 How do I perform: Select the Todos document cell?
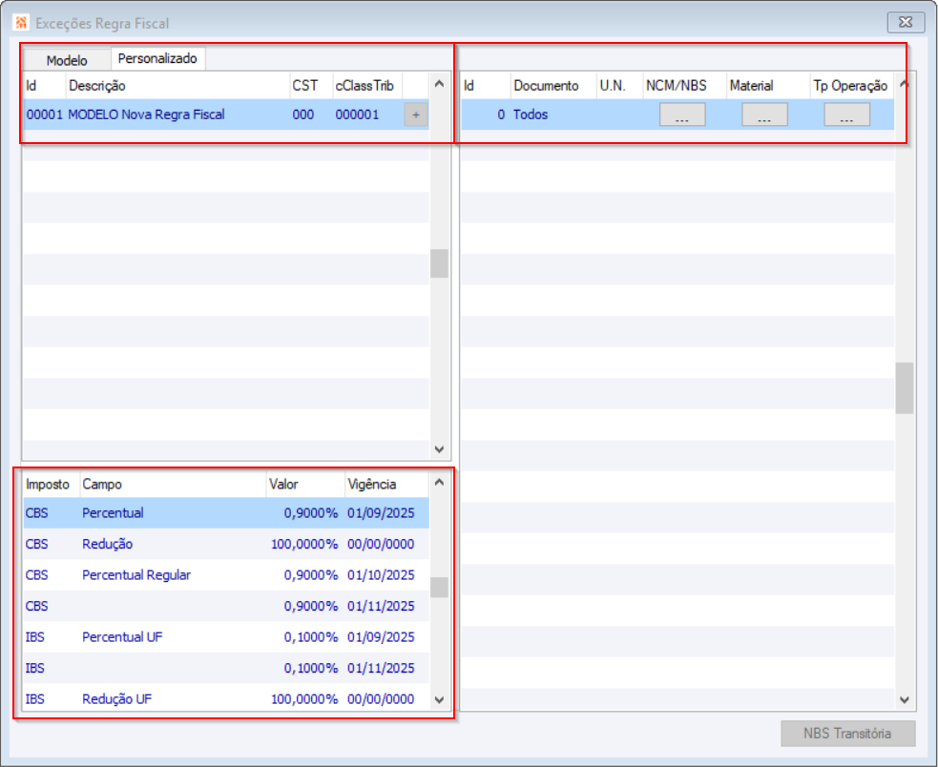[x=553, y=114]
